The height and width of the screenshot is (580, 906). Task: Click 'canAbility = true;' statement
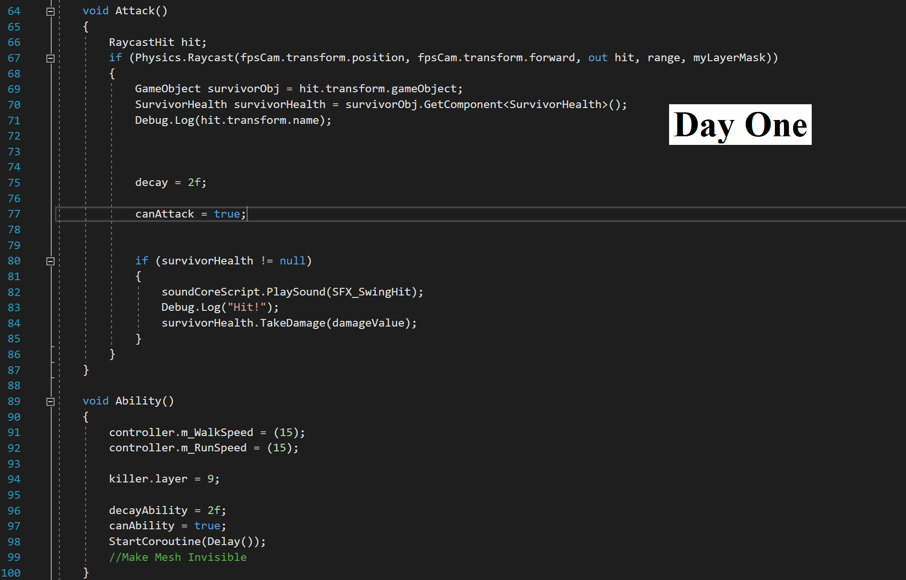coord(168,526)
